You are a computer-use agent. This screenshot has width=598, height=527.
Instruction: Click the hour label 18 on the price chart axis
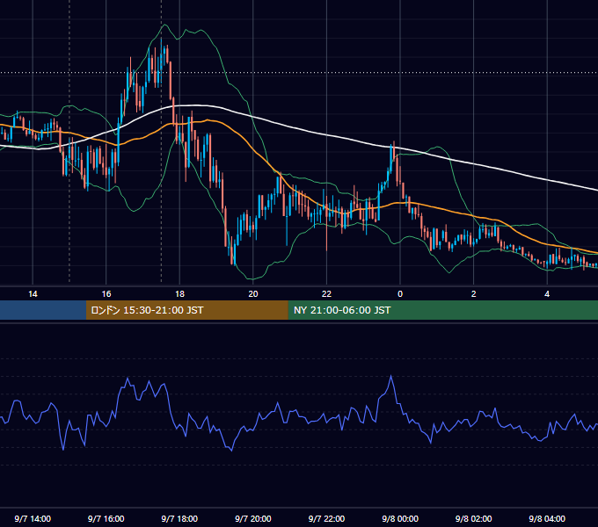[179, 293]
